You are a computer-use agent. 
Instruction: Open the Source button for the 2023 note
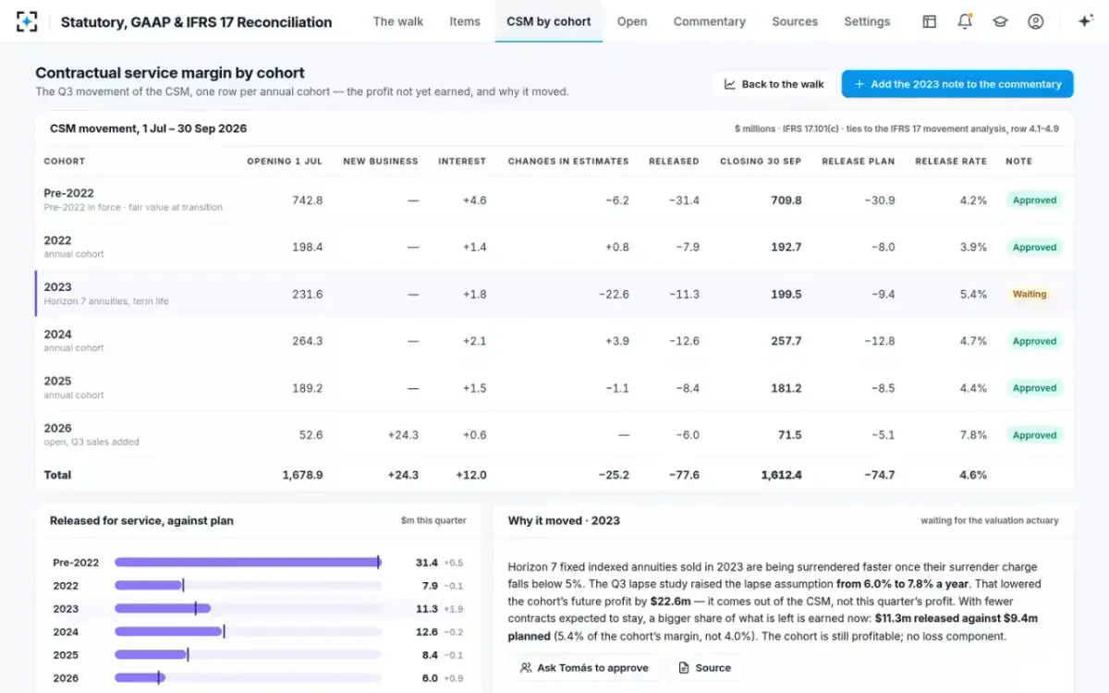pos(704,667)
